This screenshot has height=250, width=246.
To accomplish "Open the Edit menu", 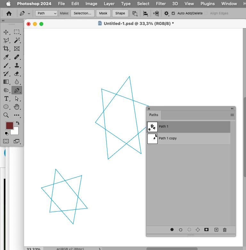I will click(75, 4).
